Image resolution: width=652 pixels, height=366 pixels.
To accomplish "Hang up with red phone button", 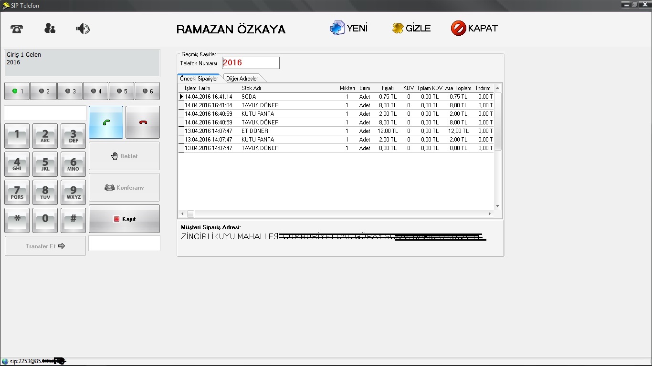I will pyautogui.click(x=143, y=122).
